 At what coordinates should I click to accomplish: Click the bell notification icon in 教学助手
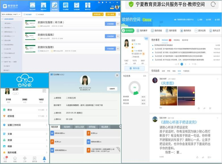click(x=103, y=2)
